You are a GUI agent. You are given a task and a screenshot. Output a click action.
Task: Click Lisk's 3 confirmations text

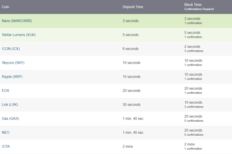[x=194, y=107]
